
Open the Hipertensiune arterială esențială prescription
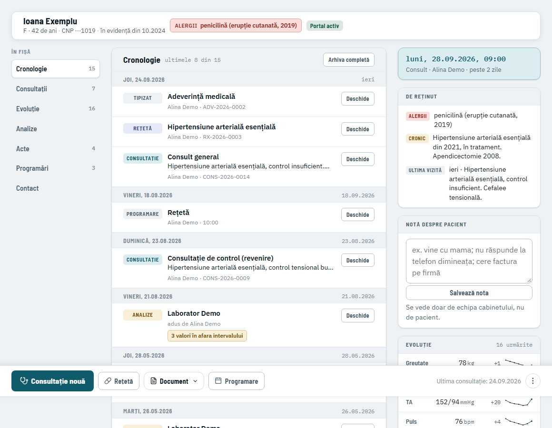click(x=358, y=129)
